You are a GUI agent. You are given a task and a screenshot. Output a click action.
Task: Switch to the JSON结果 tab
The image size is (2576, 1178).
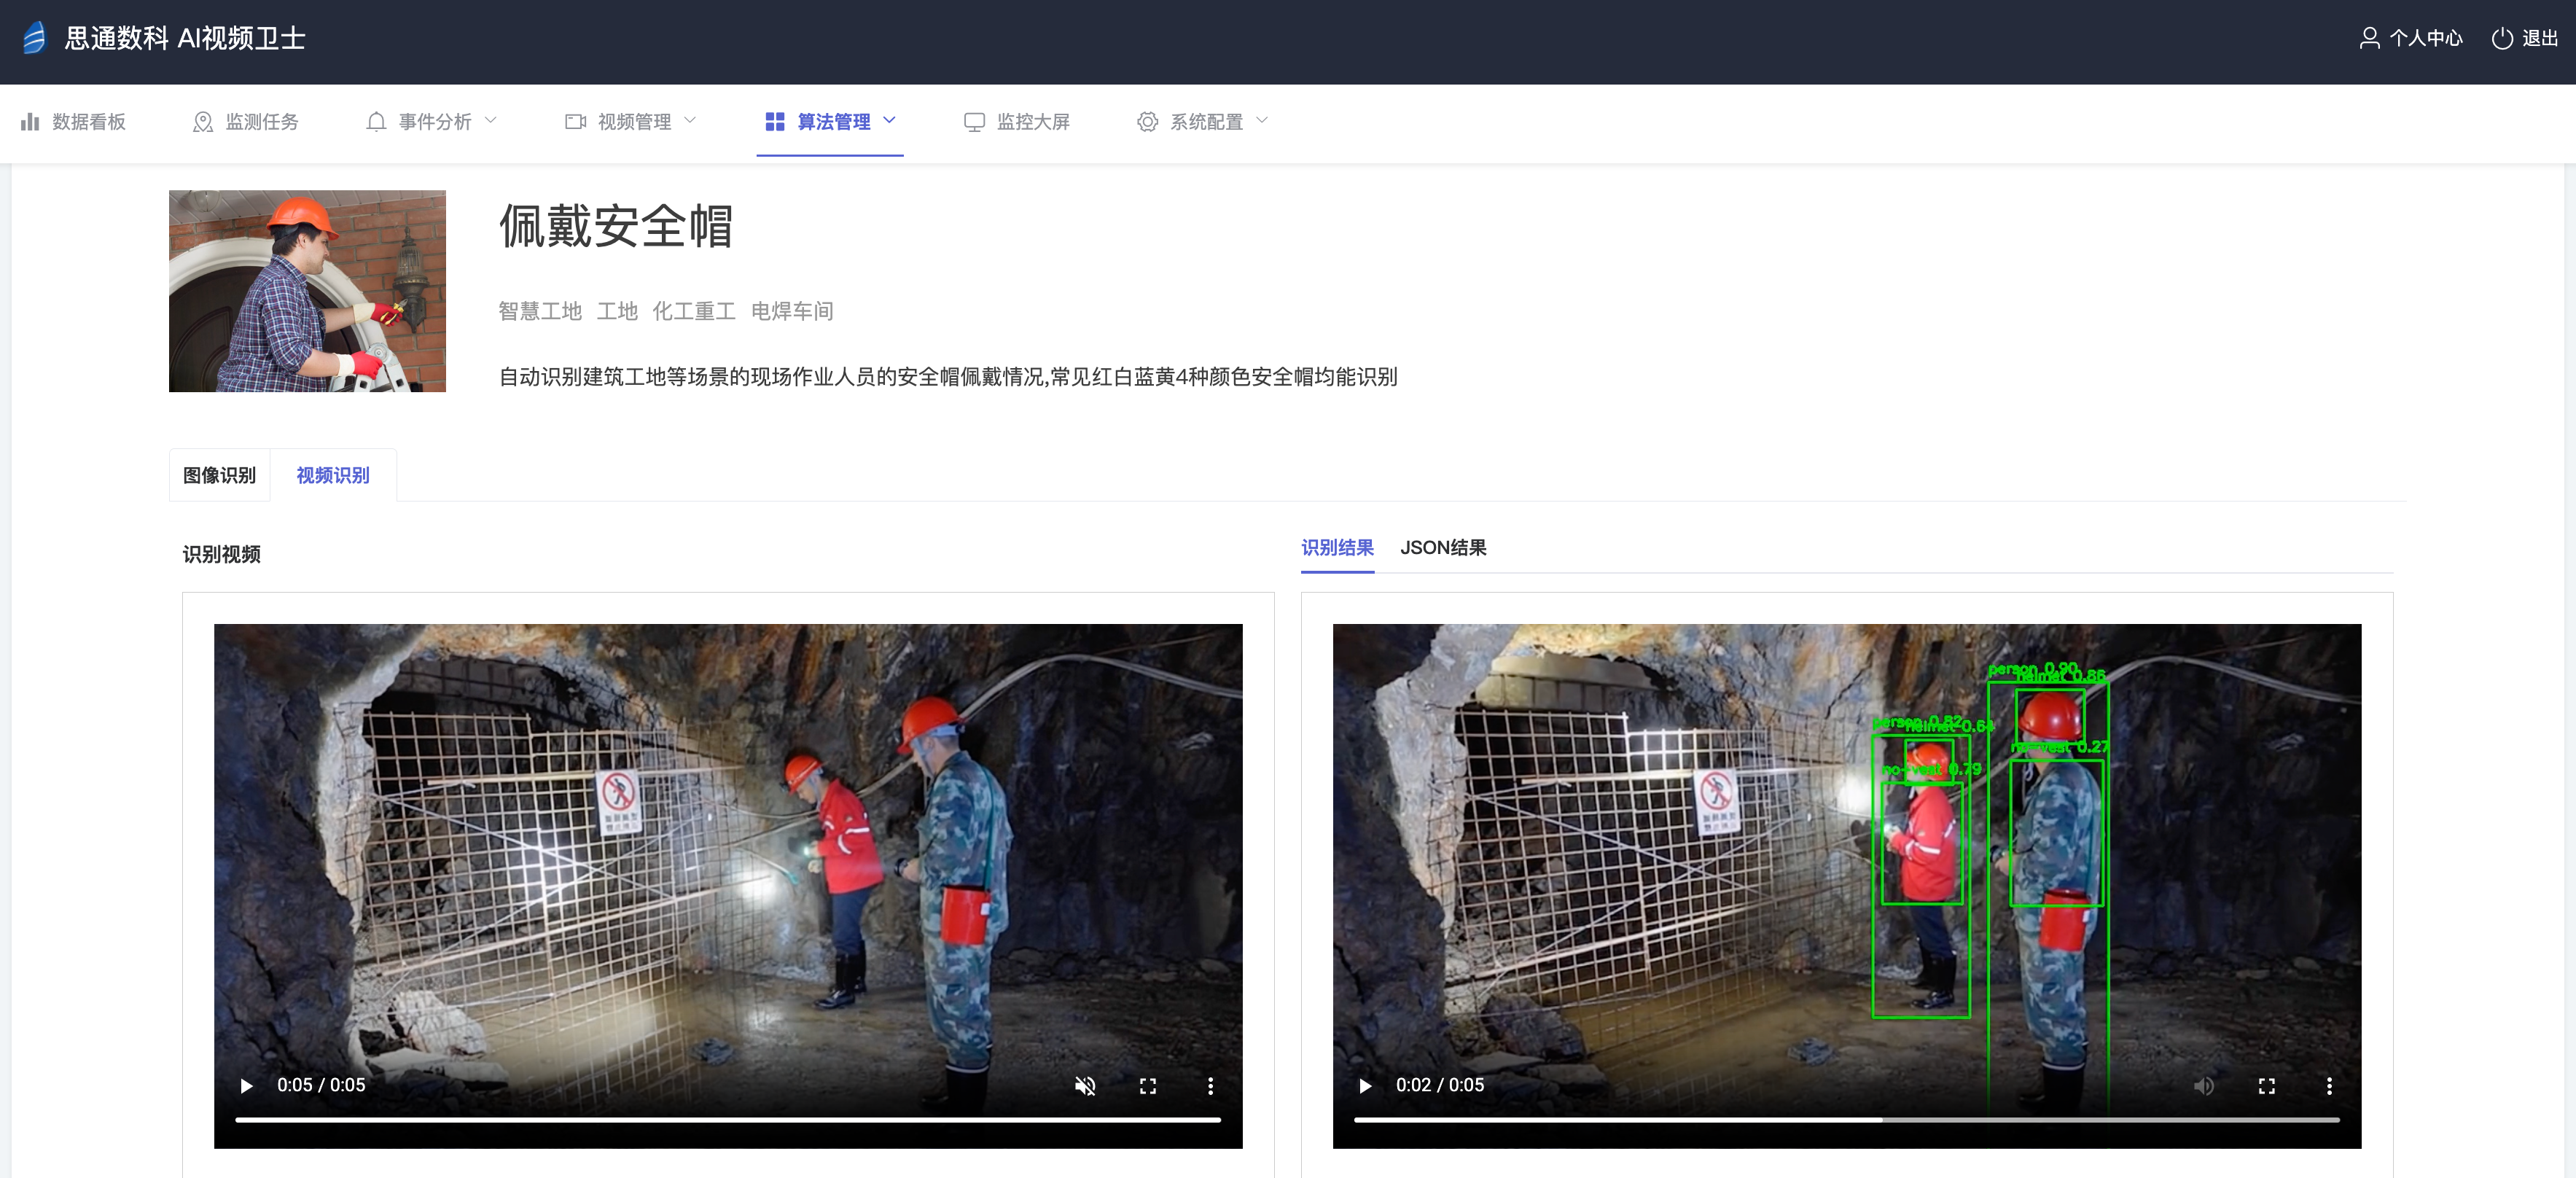point(1443,547)
